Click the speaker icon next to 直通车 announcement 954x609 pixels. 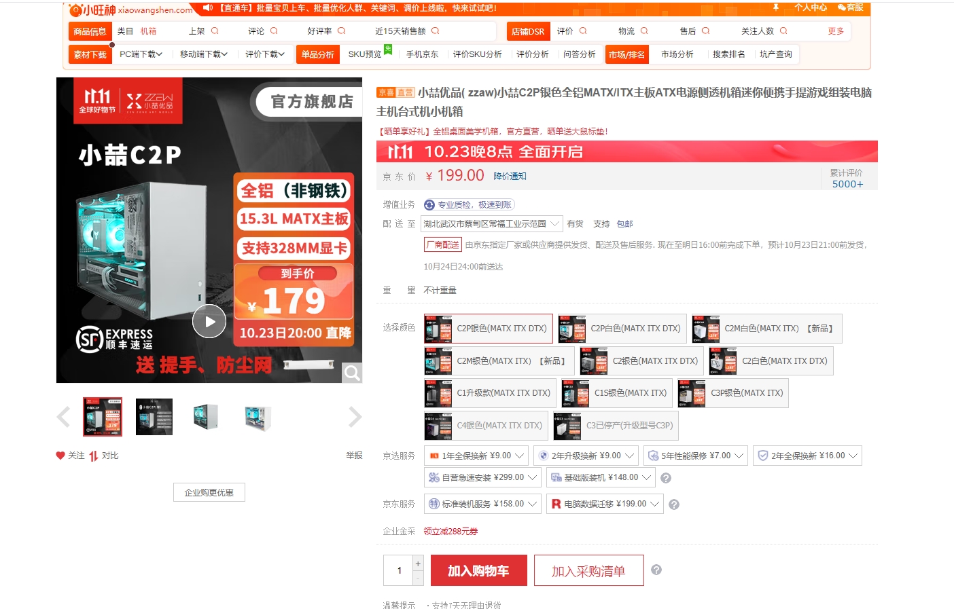click(x=208, y=9)
